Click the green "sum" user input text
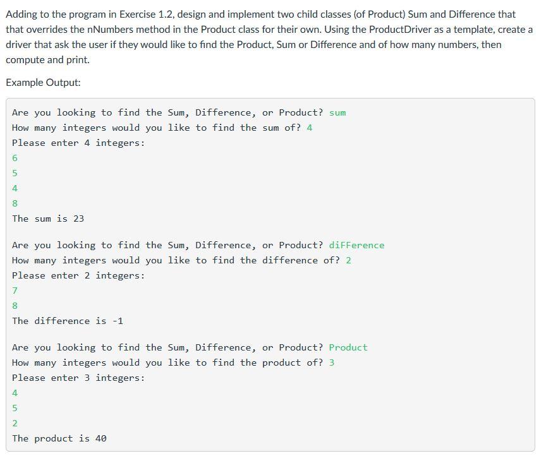This screenshot has height=456, width=546. 336,112
